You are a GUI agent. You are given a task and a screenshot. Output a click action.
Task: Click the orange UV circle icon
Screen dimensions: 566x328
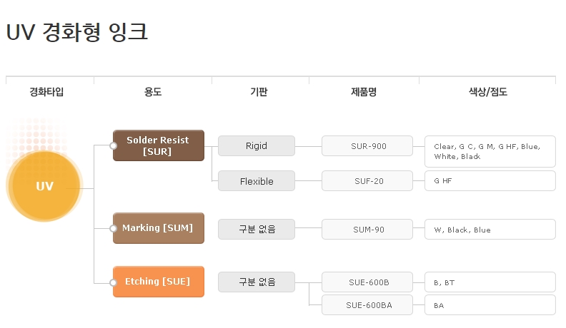click(x=44, y=186)
